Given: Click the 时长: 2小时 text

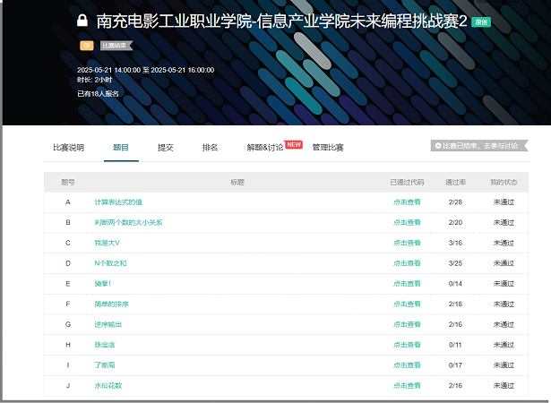Looking at the screenshot, I should click(x=95, y=80).
